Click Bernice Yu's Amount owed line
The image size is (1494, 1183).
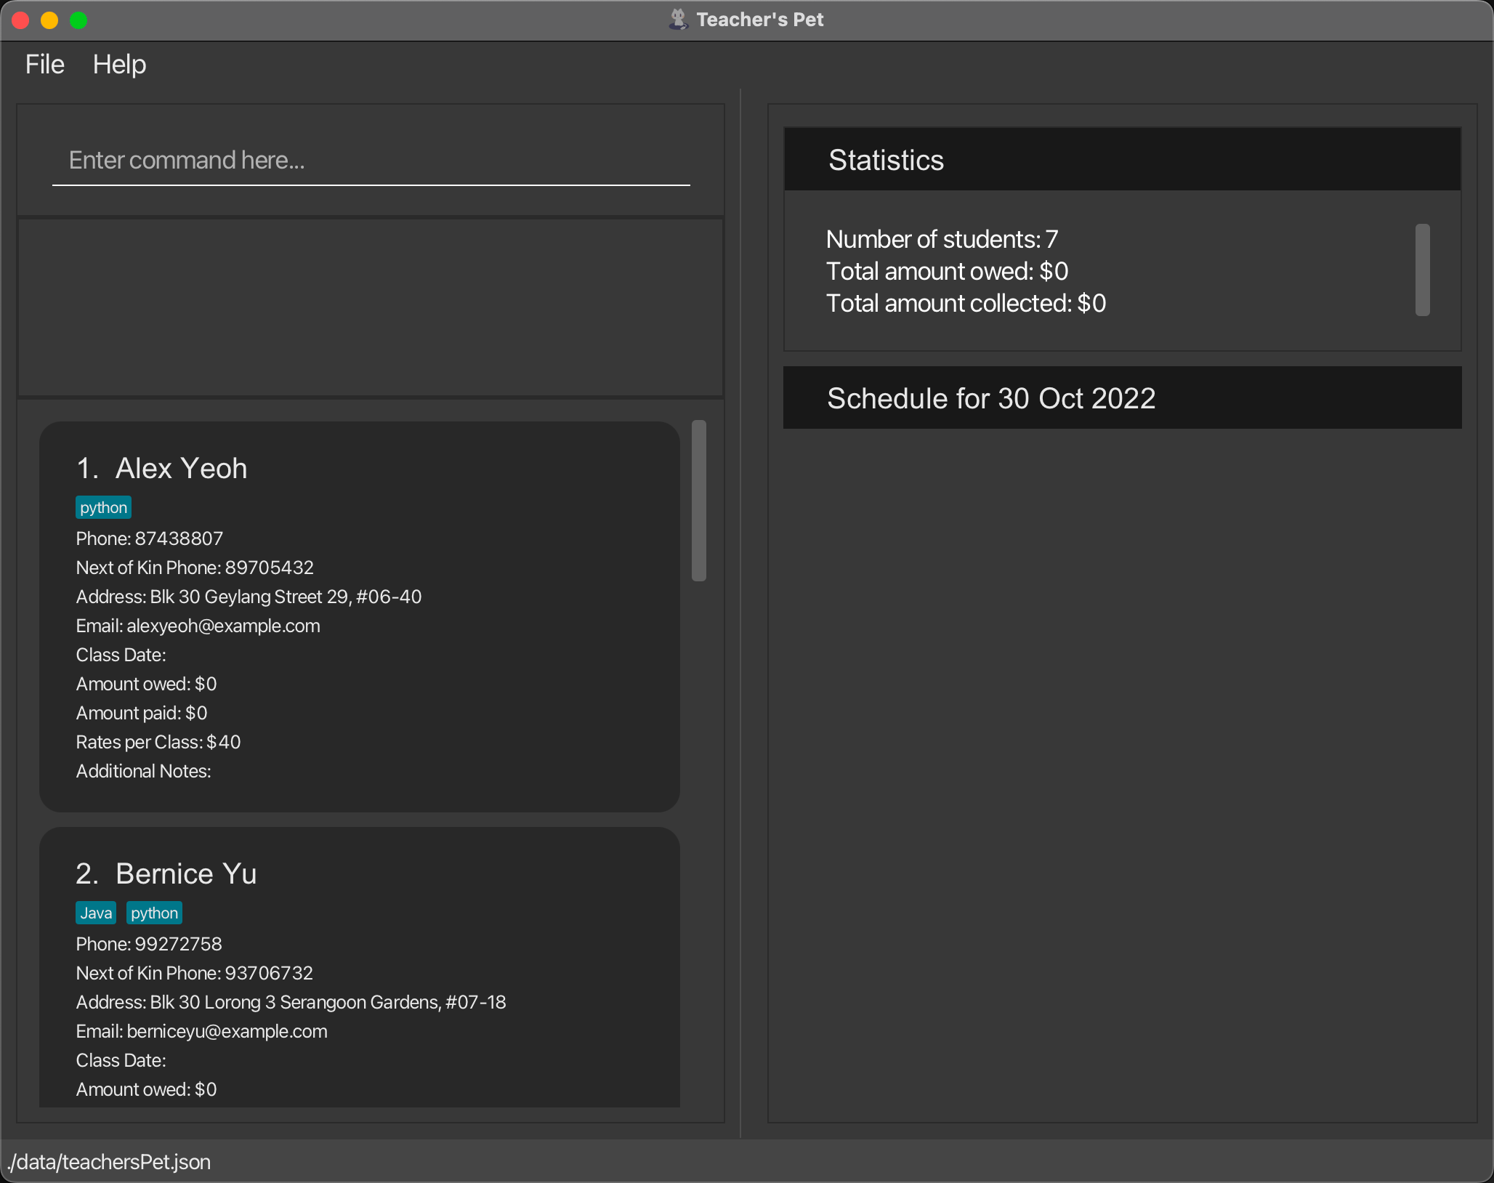pos(146,1089)
